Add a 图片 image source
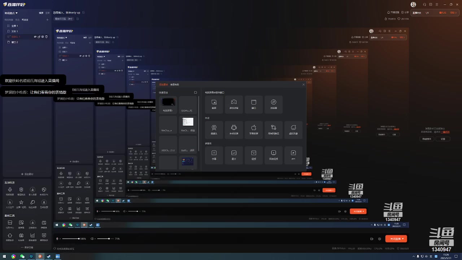 click(234, 155)
